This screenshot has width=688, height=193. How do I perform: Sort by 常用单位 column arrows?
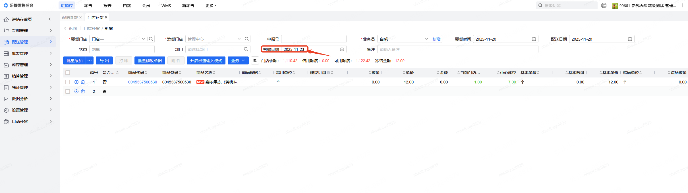pos(294,73)
